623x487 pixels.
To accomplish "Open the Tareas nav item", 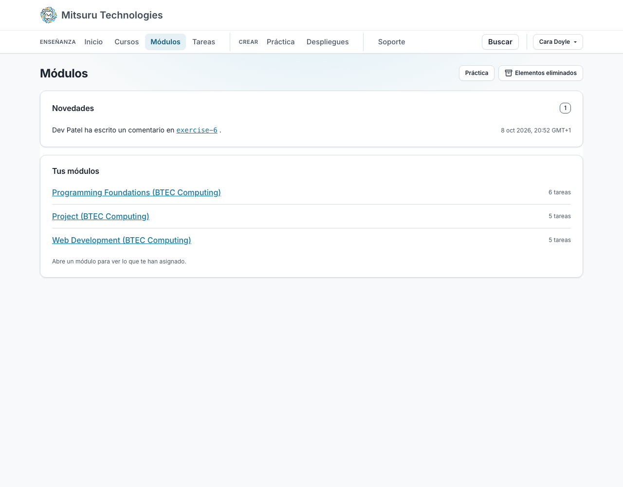I will point(203,42).
